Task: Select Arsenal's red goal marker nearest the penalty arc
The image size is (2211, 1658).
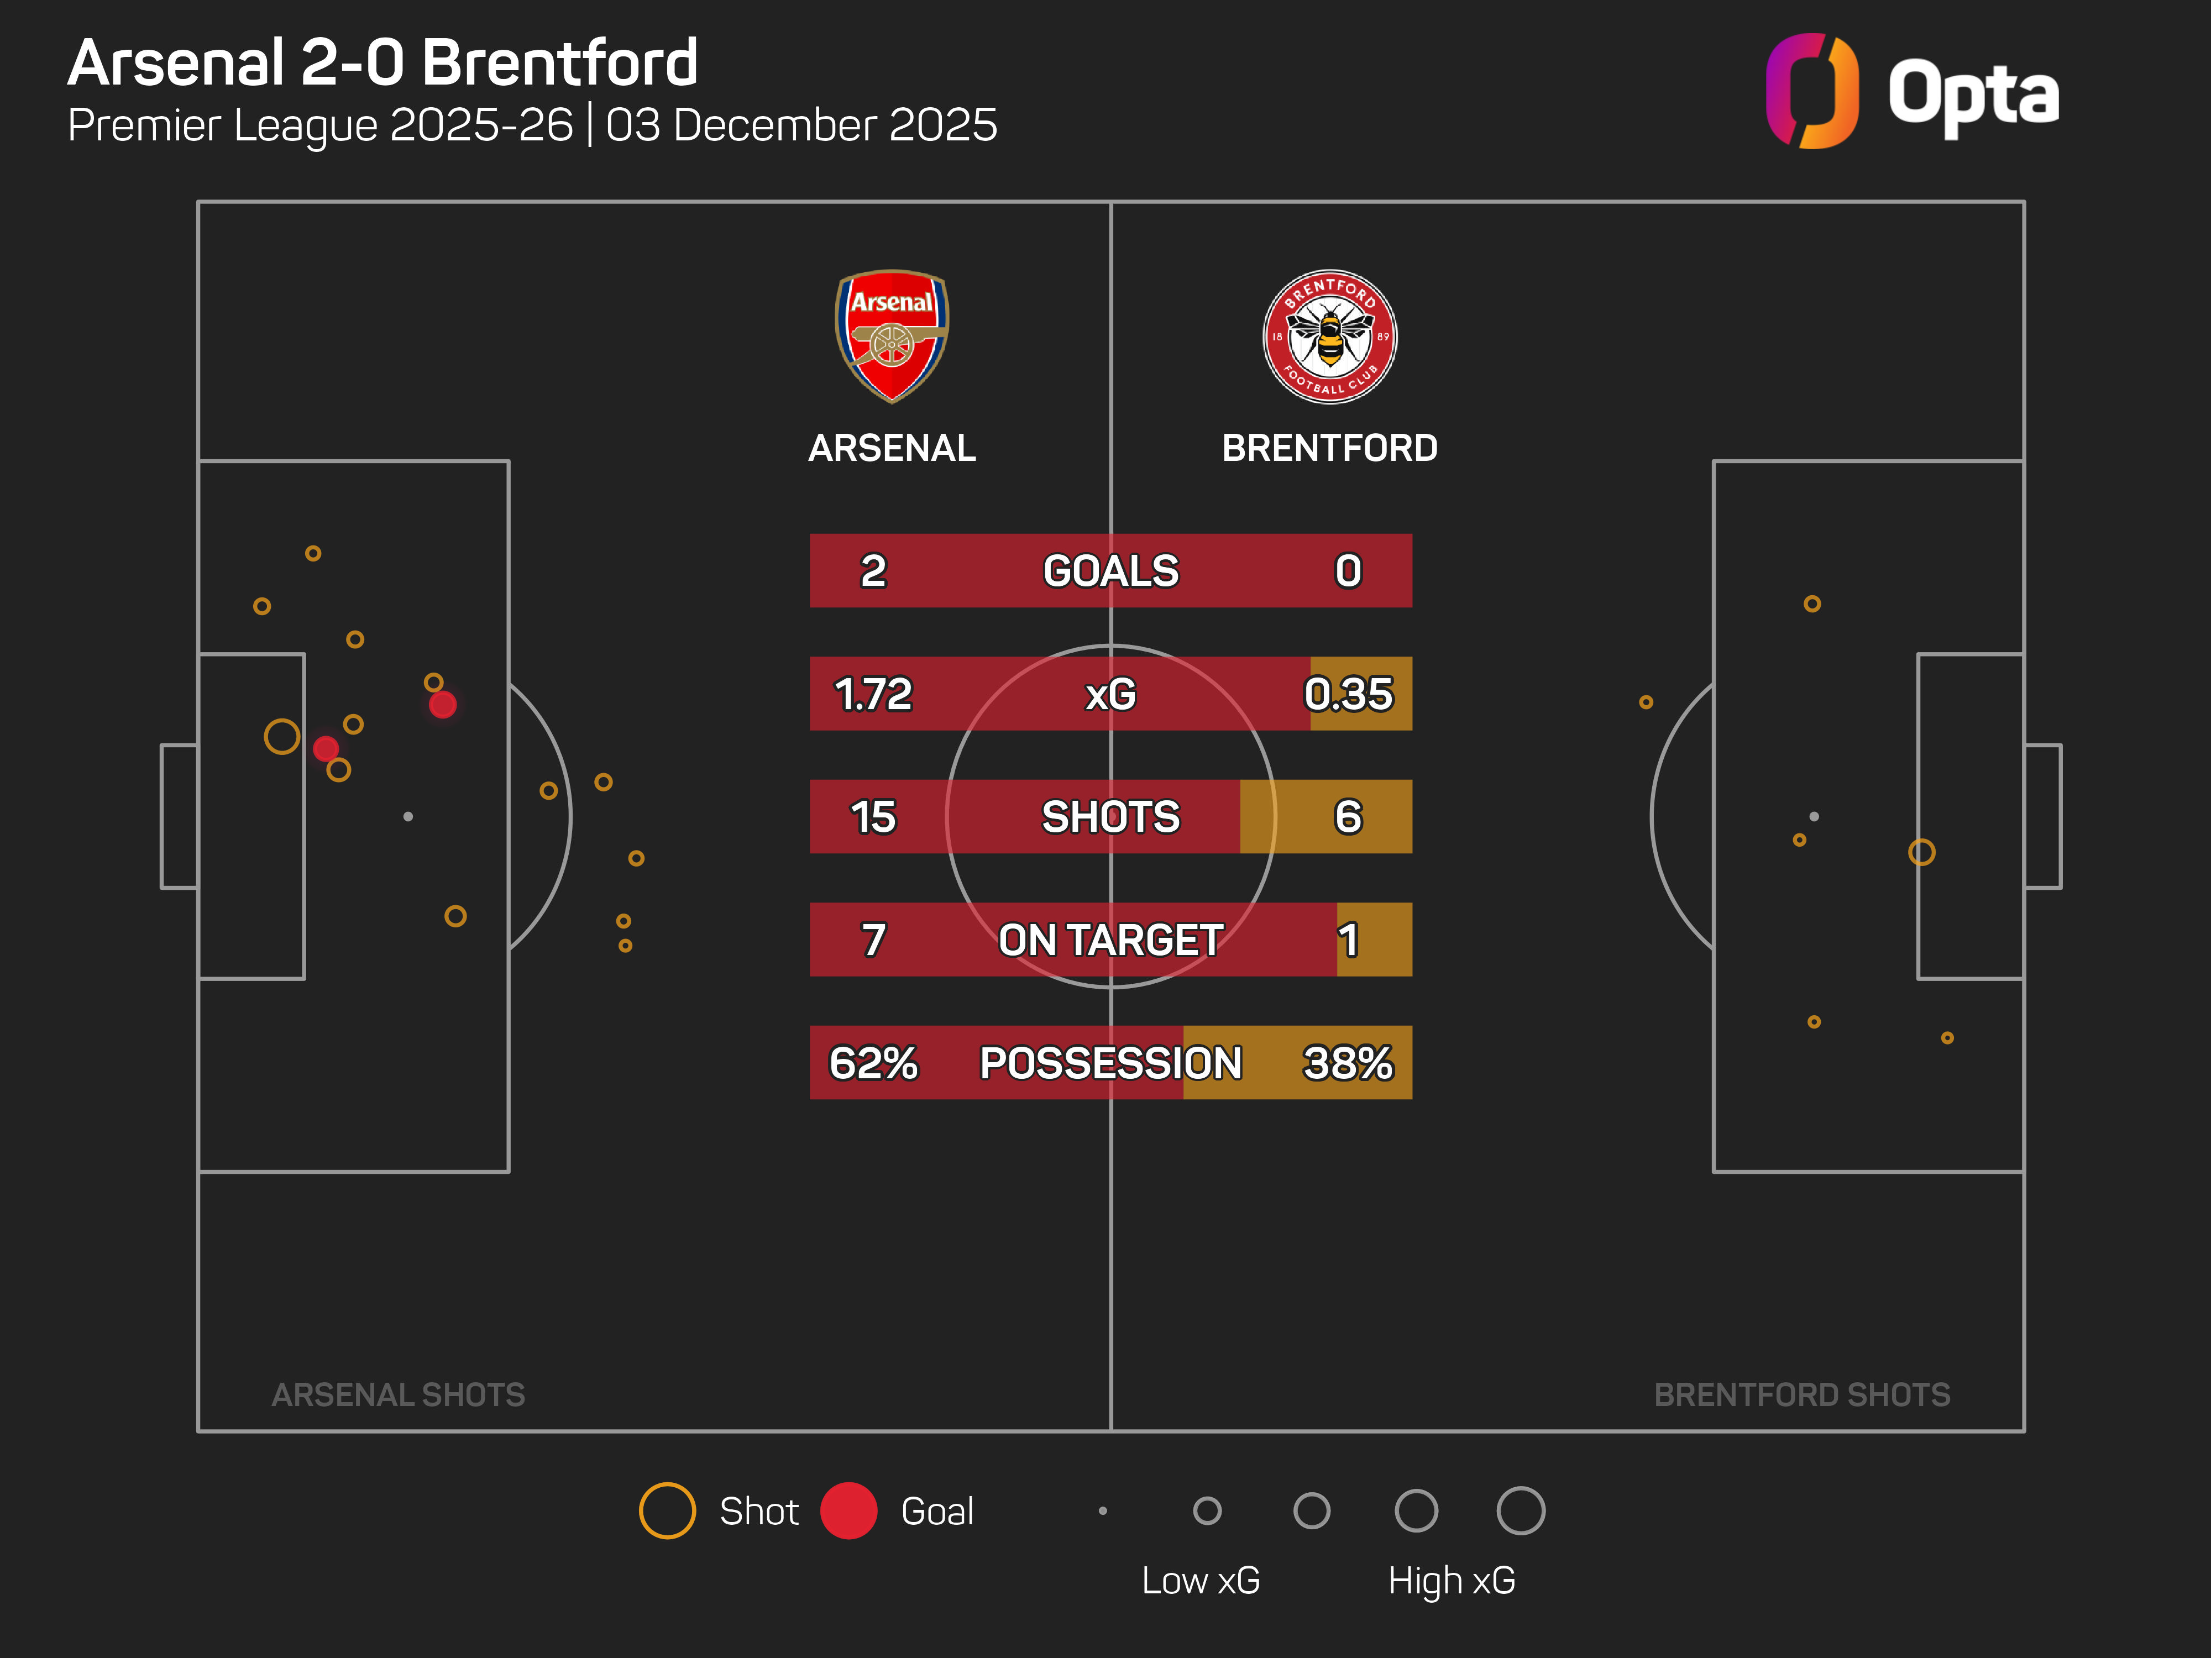Action: tap(443, 705)
